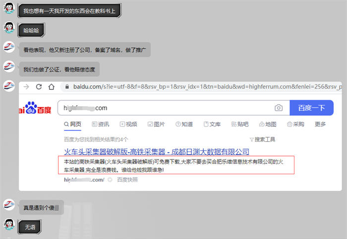Click the message starting 看他表现
347x239 pixels.
coord(85,50)
